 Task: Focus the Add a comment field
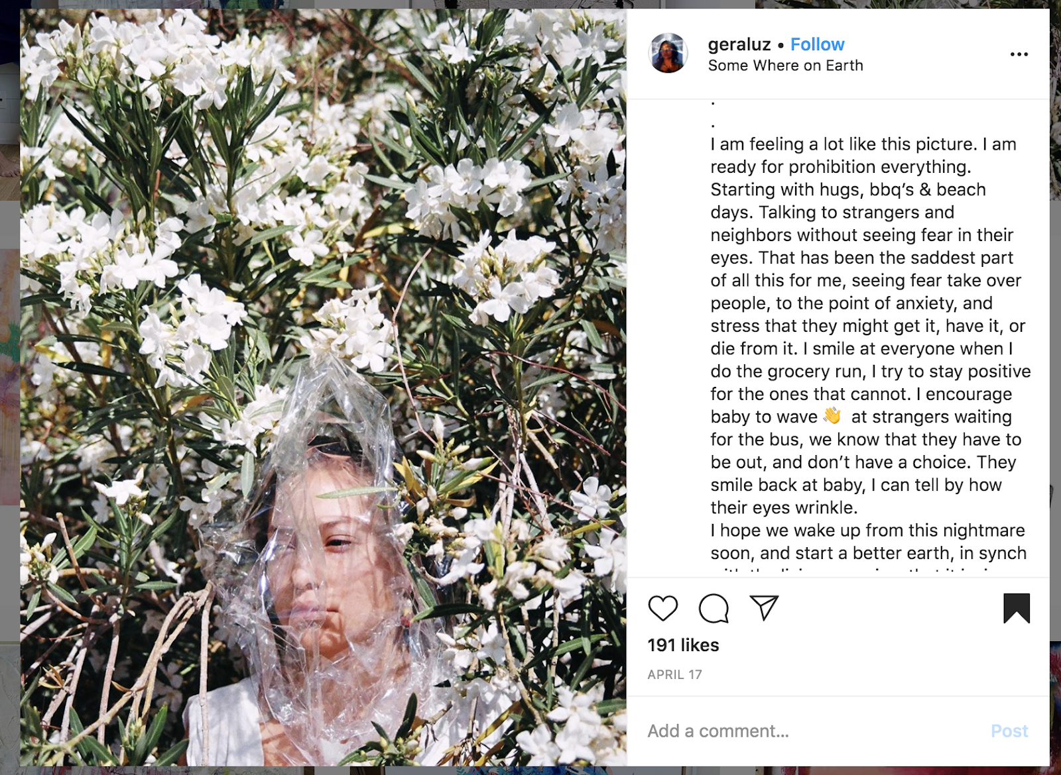point(812,731)
